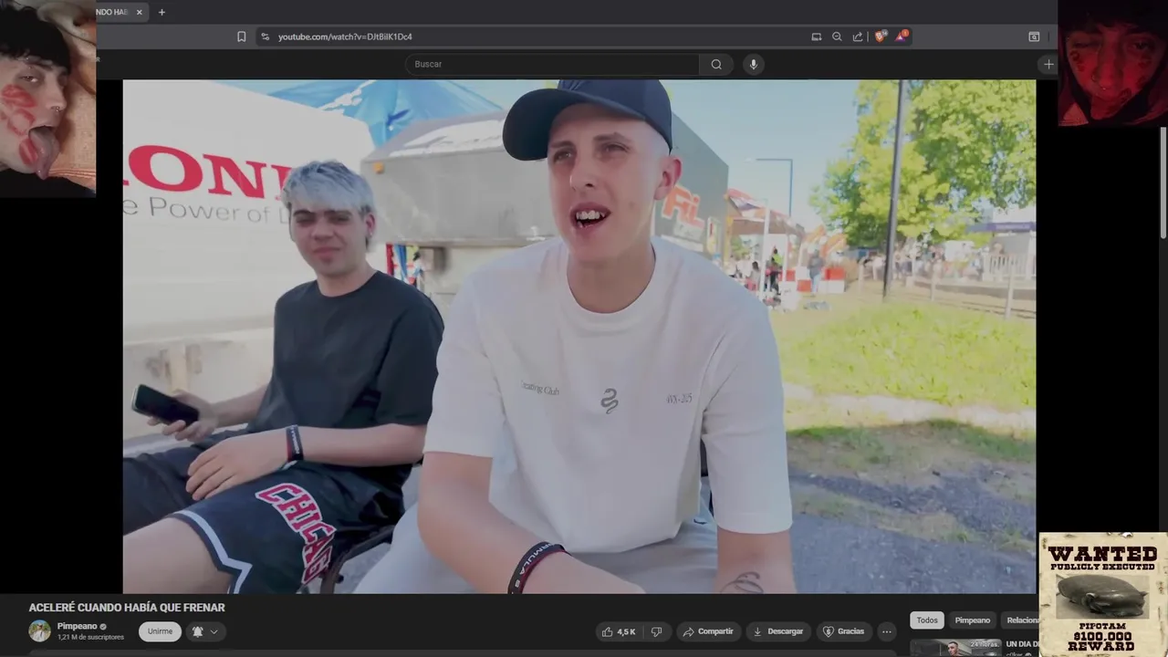Viewport: 1168px width, 657px height.
Task: Open site settings icon beside the URL
Action: pyautogui.click(x=265, y=36)
